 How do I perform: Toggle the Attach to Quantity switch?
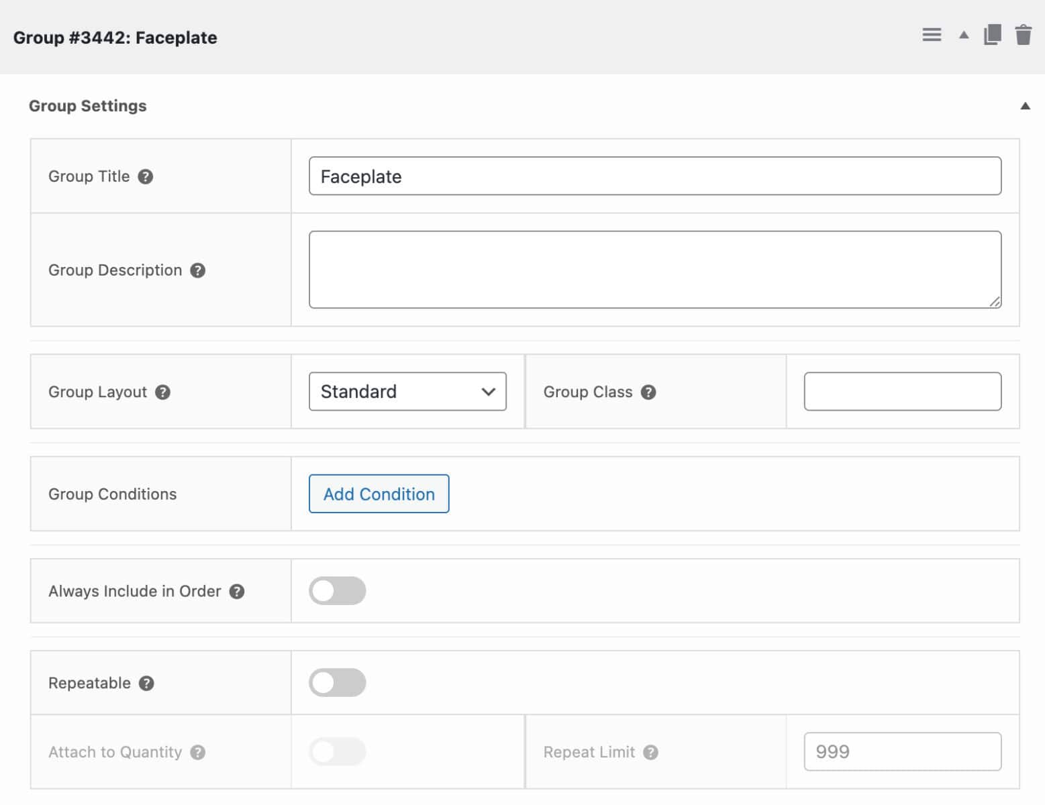pyautogui.click(x=337, y=751)
